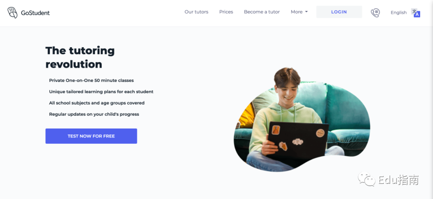Screen dimensions: 433x199
Task: Expand the More dropdown arrow
Action: tap(306, 12)
